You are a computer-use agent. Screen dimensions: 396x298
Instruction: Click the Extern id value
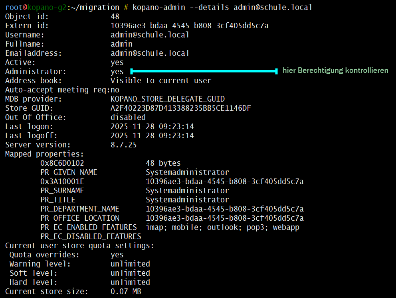click(189, 26)
